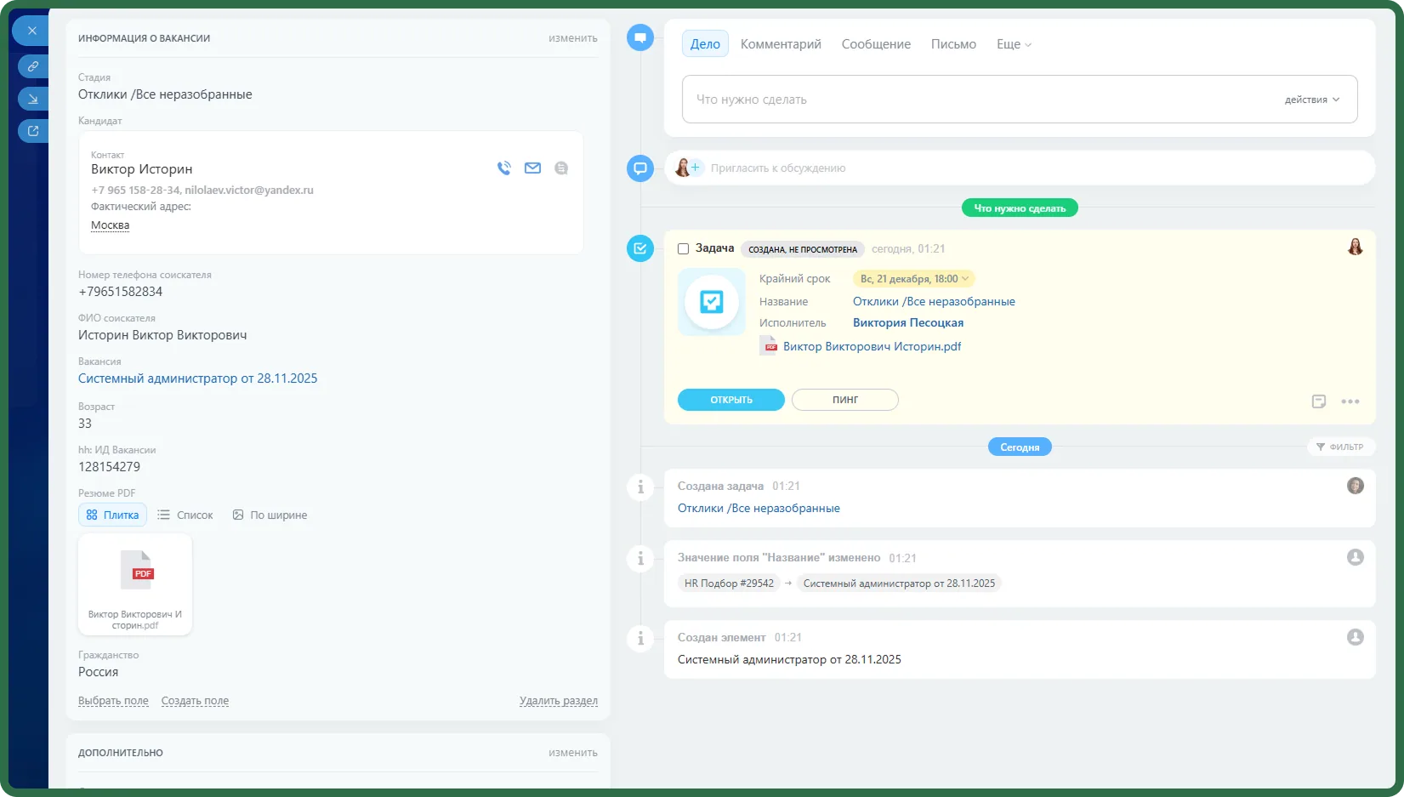Switch resume view to Список
This screenshot has height=797, width=1404.
pyautogui.click(x=185, y=515)
